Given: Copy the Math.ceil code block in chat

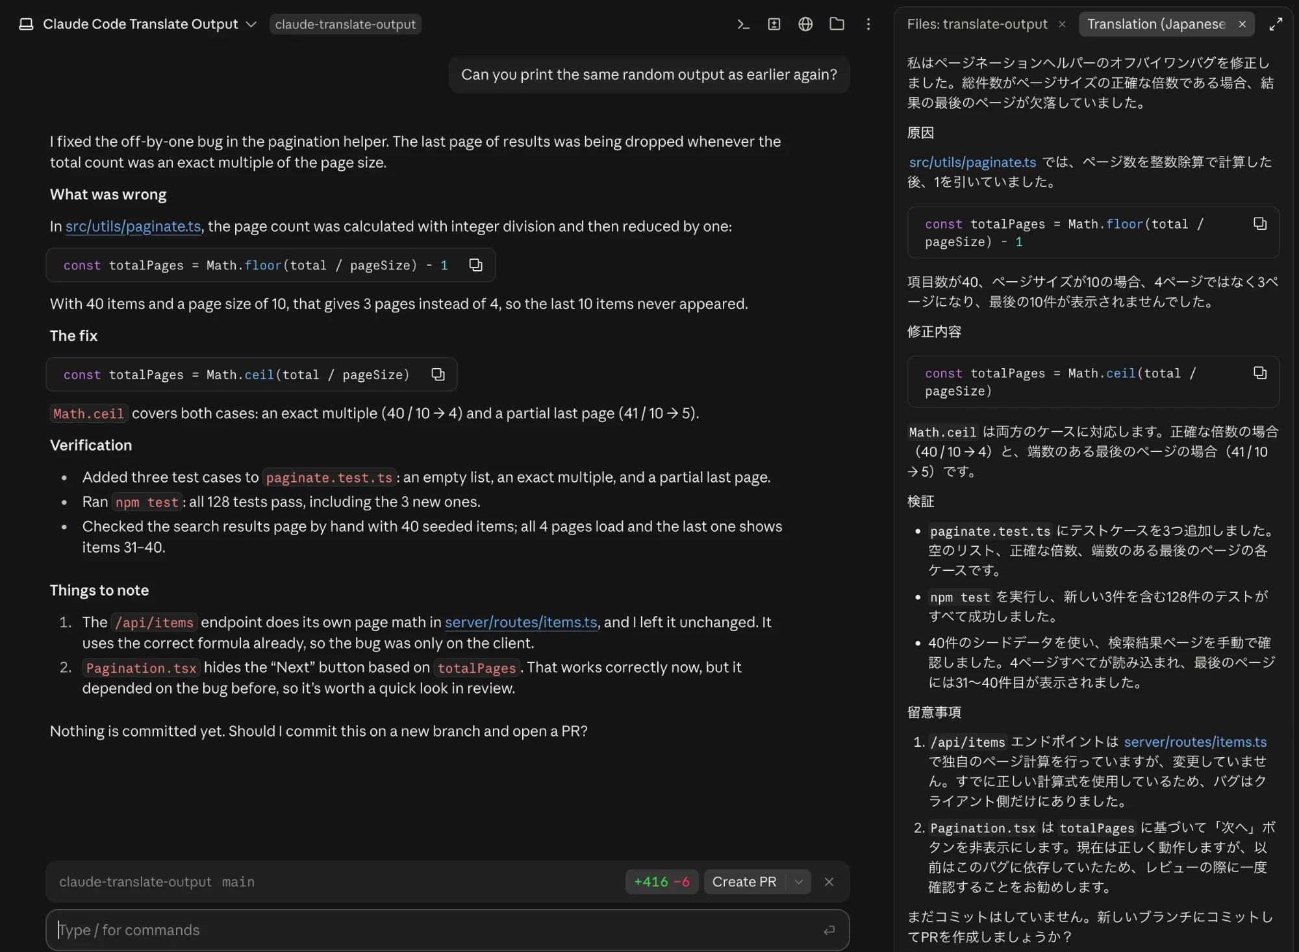Looking at the screenshot, I should [438, 375].
